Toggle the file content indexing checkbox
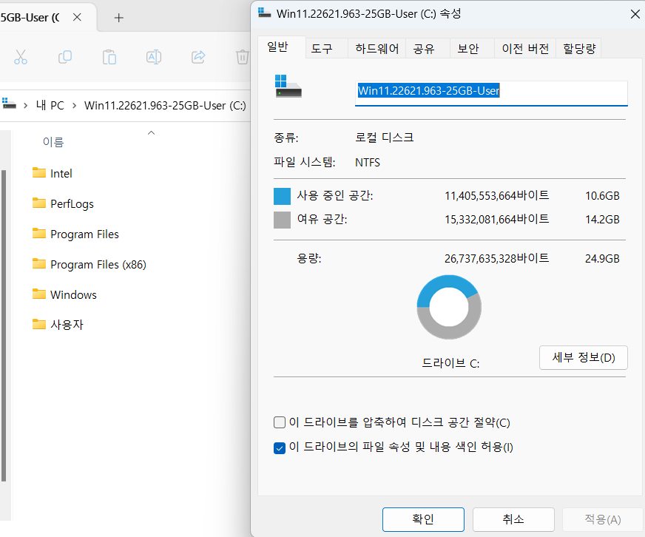 (280, 447)
